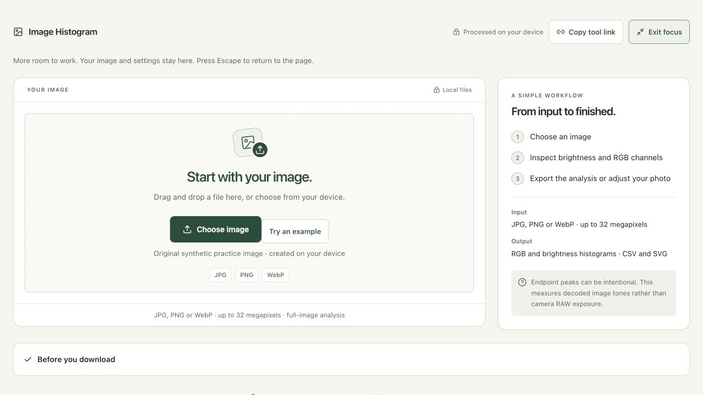Click the question mark icon in the endpoint peaks note
The height and width of the screenshot is (395, 703).
522,283
